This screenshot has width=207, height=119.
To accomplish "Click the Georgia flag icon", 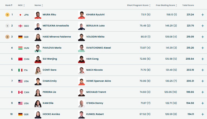I will (20, 26).
